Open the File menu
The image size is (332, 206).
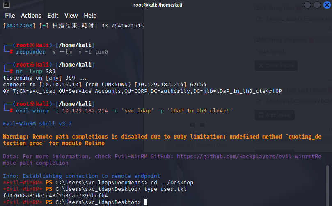point(10,16)
